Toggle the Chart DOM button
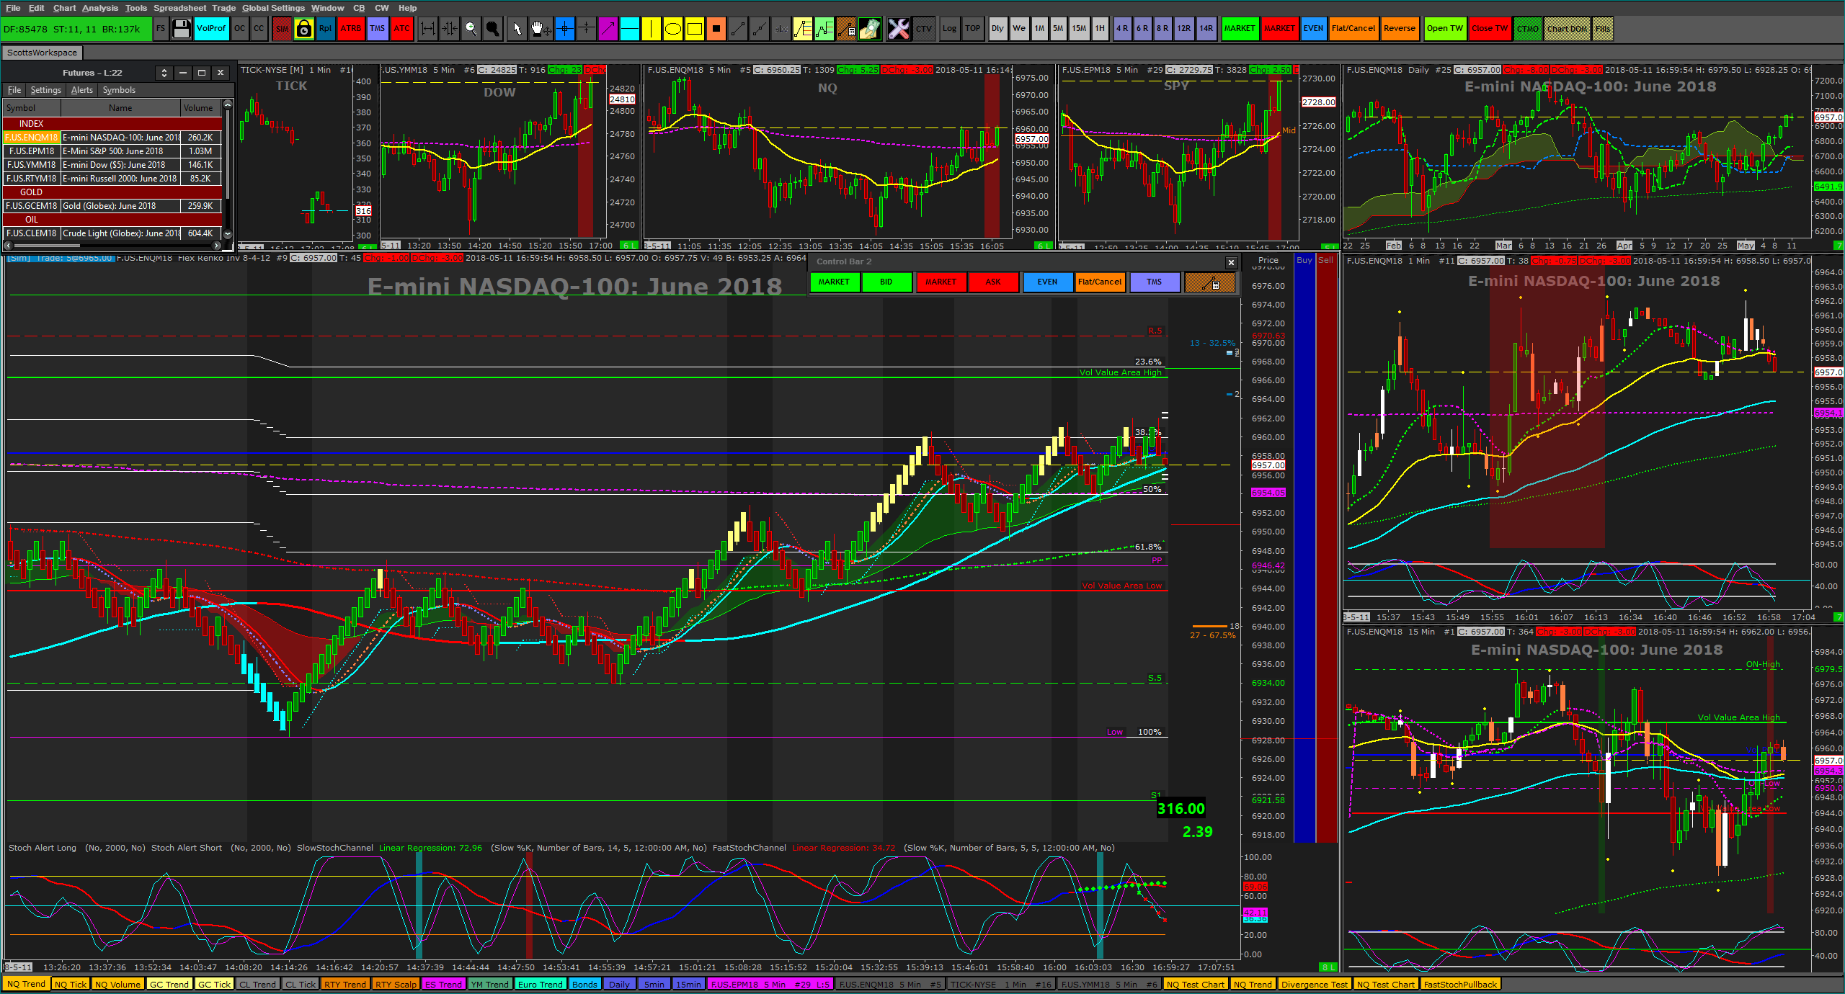This screenshot has height=994, width=1845. (x=1566, y=29)
